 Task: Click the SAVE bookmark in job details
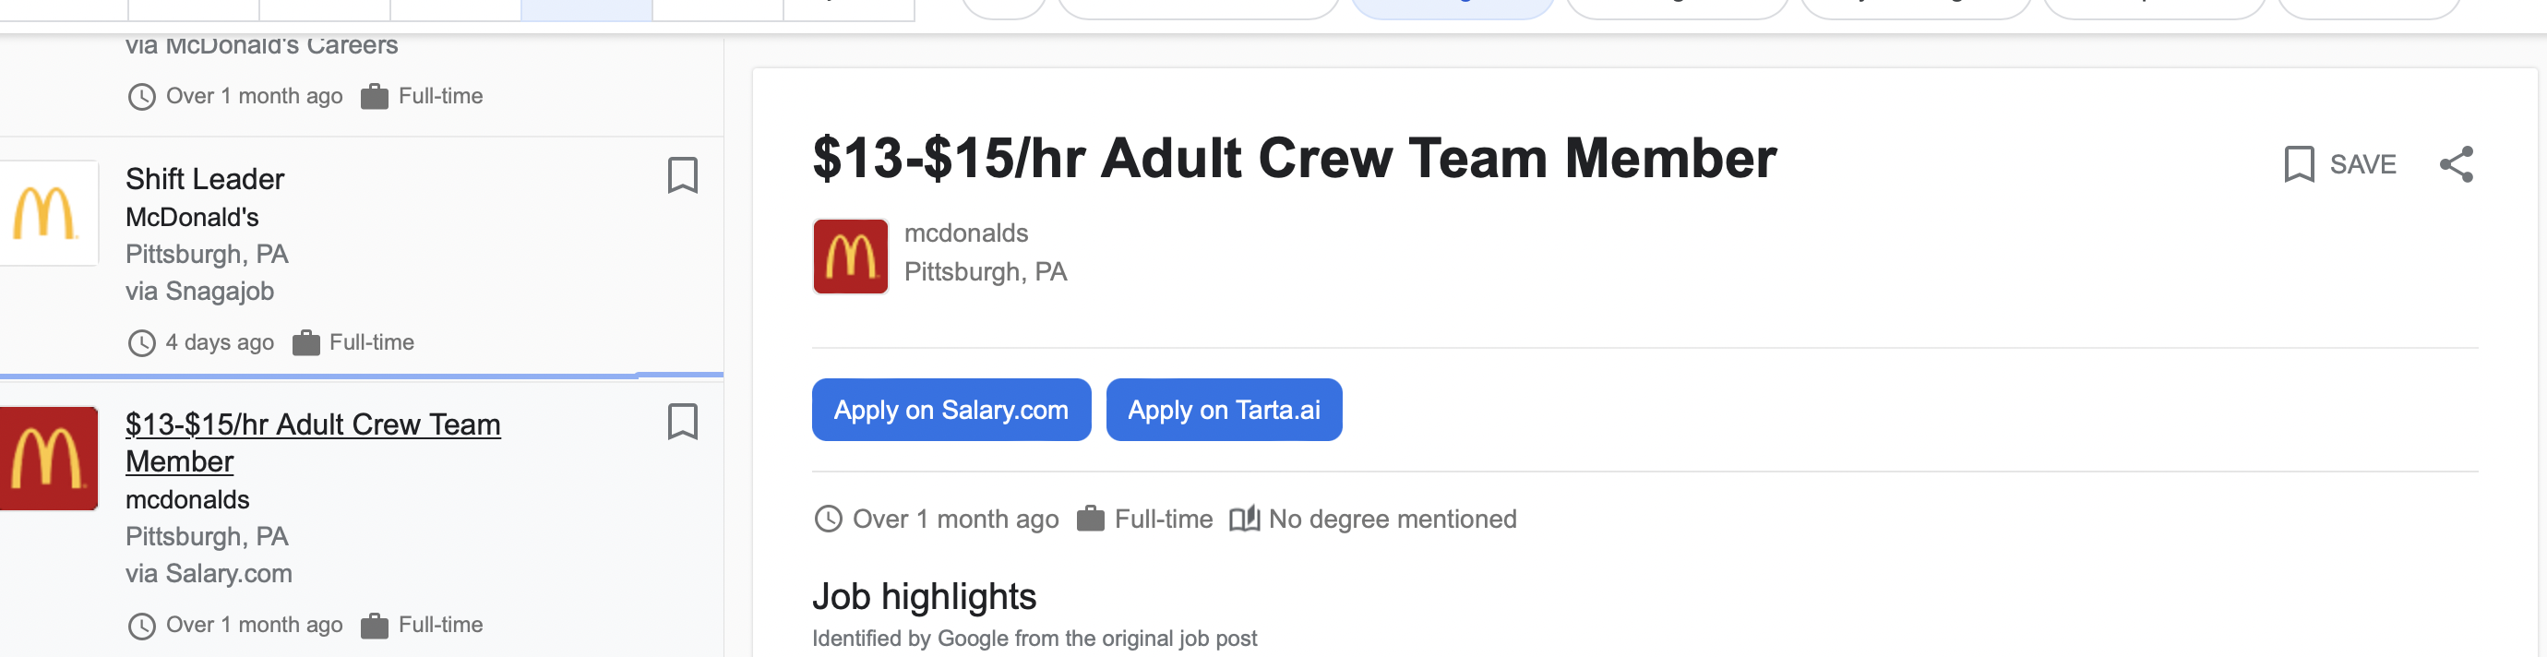click(x=2339, y=164)
